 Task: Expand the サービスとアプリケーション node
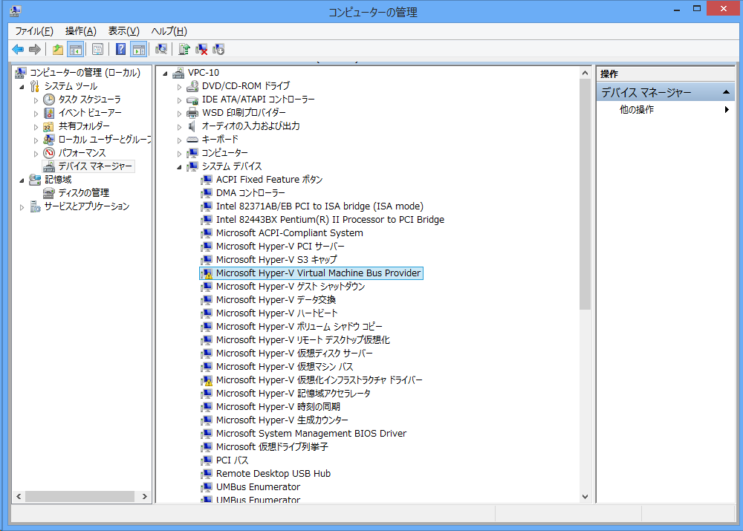click(x=22, y=207)
